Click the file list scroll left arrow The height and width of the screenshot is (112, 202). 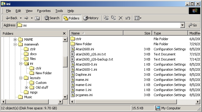coord(72,102)
